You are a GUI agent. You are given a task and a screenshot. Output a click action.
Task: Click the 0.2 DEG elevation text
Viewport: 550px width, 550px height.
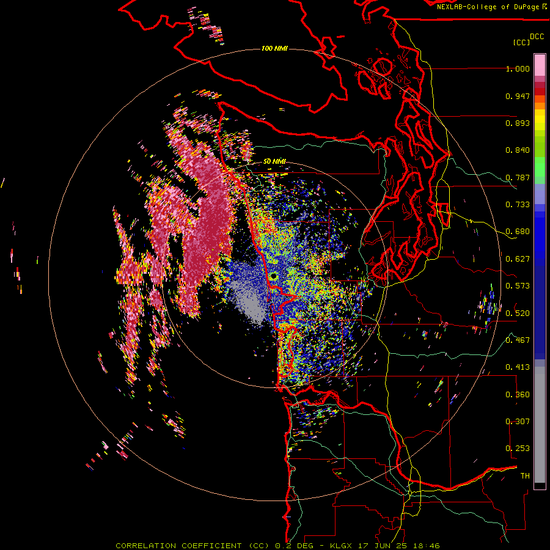pyautogui.click(x=294, y=546)
